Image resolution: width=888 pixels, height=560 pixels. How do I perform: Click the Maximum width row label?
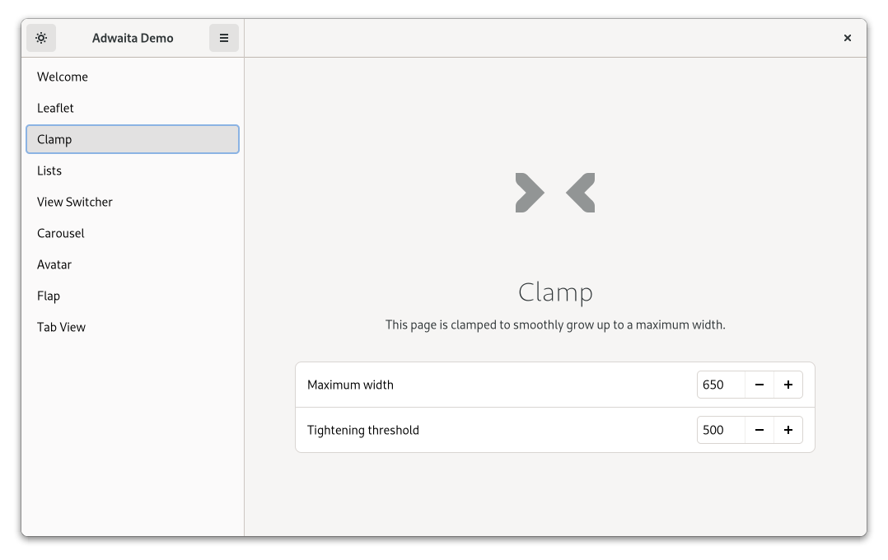point(350,385)
